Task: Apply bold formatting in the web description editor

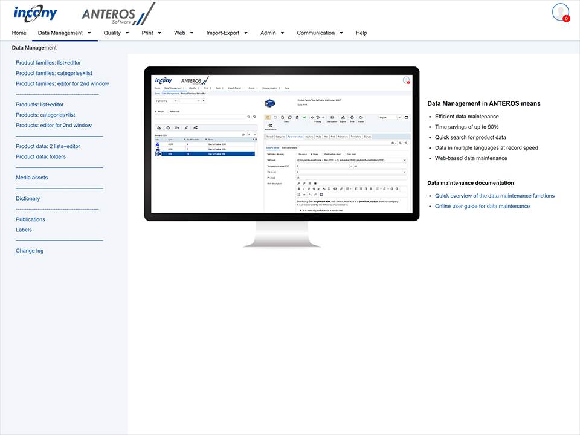Action: tap(298, 188)
